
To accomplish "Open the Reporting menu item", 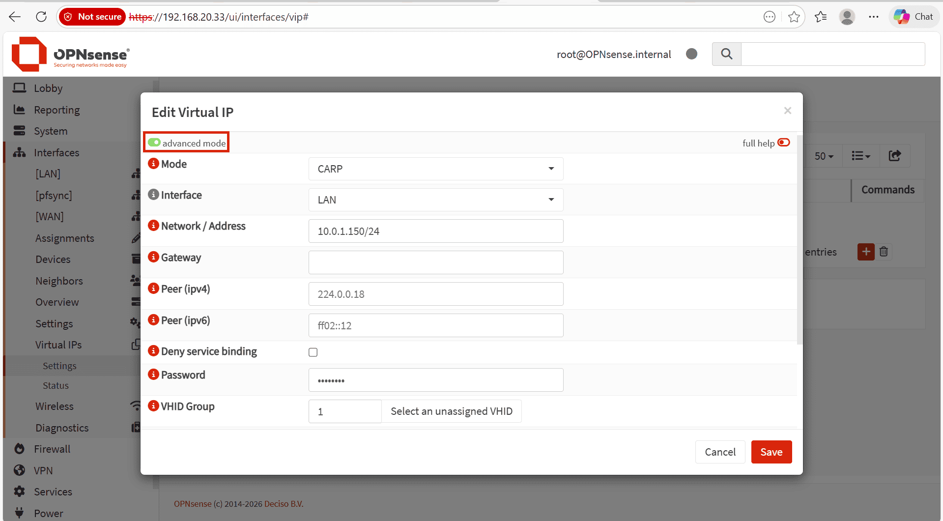I will 57,110.
